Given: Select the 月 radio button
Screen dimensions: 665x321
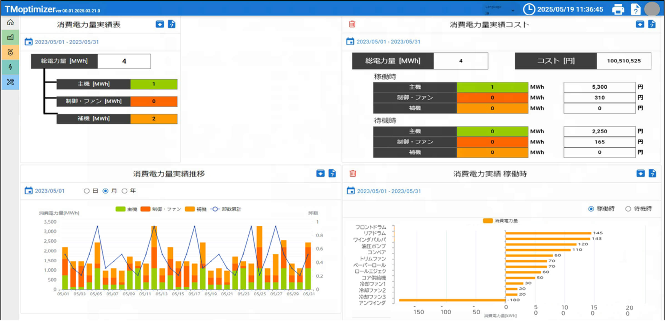Looking at the screenshot, I should tap(105, 190).
